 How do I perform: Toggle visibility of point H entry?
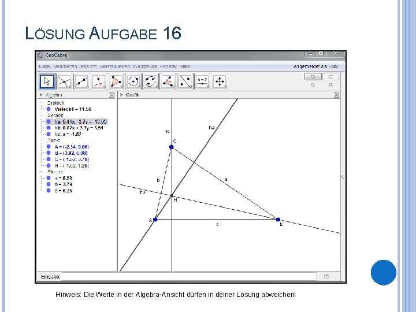click(x=49, y=166)
